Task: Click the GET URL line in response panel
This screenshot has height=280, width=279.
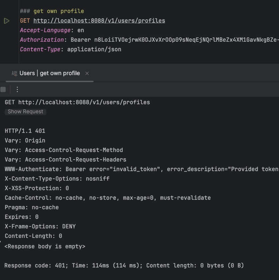Action: (77, 102)
